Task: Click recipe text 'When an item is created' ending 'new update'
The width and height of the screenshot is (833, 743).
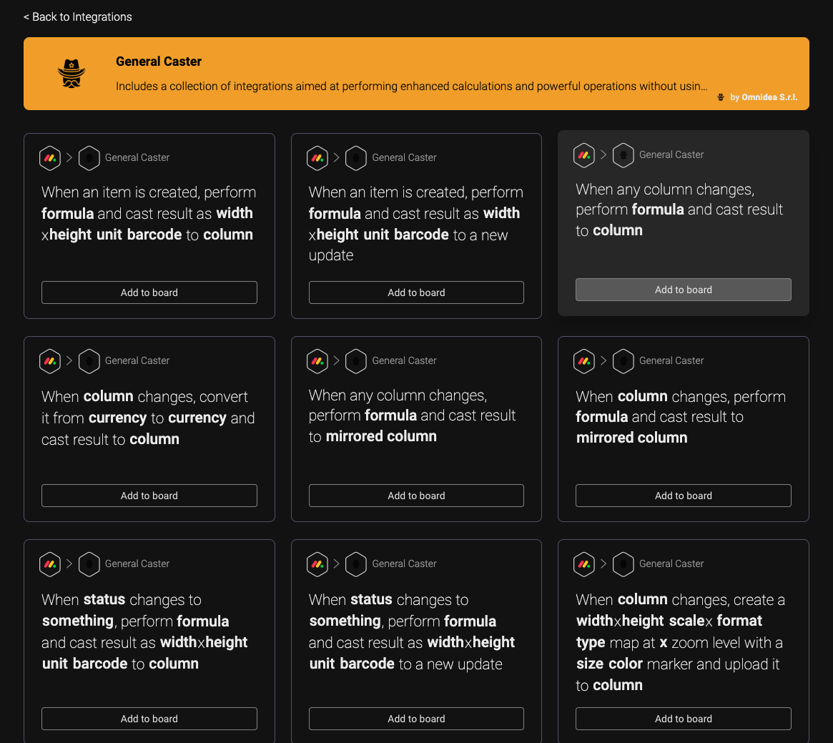Action: pyautogui.click(x=416, y=224)
